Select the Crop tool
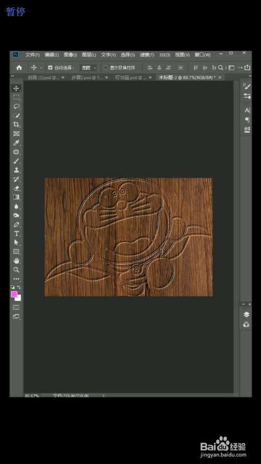261x464 pixels. pyautogui.click(x=16, y=124)
